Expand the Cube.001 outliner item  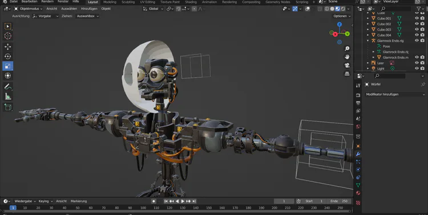(x=368, y=18)
